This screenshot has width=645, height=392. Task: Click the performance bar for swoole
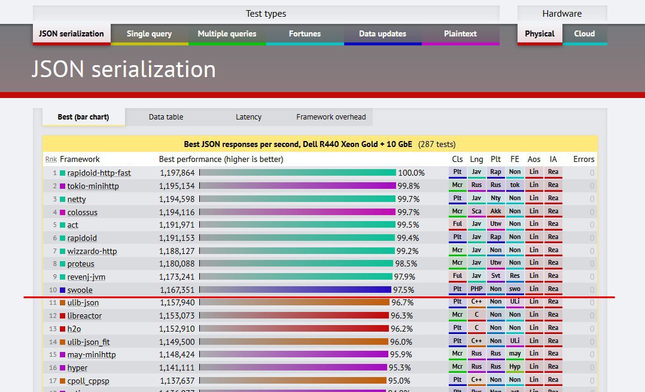point(296,290)
